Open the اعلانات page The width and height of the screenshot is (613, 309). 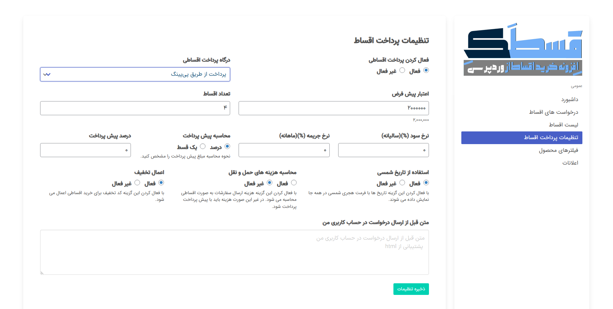[570, 163]
